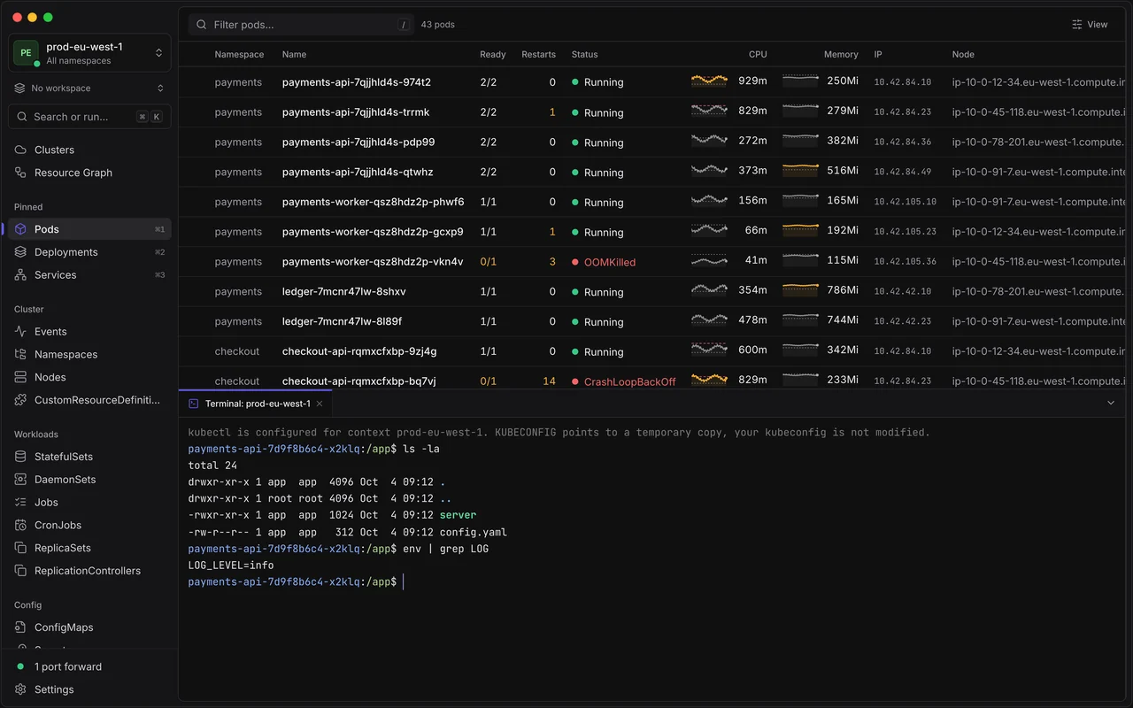Click the DaemonSets icon

tap(20, 480)
